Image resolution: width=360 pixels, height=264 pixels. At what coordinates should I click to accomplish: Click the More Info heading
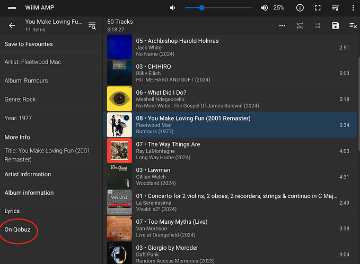tap(17, 137)
